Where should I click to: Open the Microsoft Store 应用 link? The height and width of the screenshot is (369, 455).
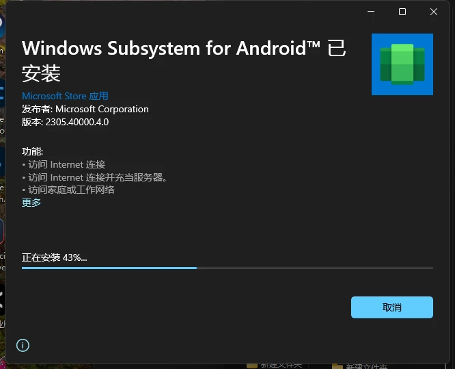pyautogui.click(x=65, y=96)
